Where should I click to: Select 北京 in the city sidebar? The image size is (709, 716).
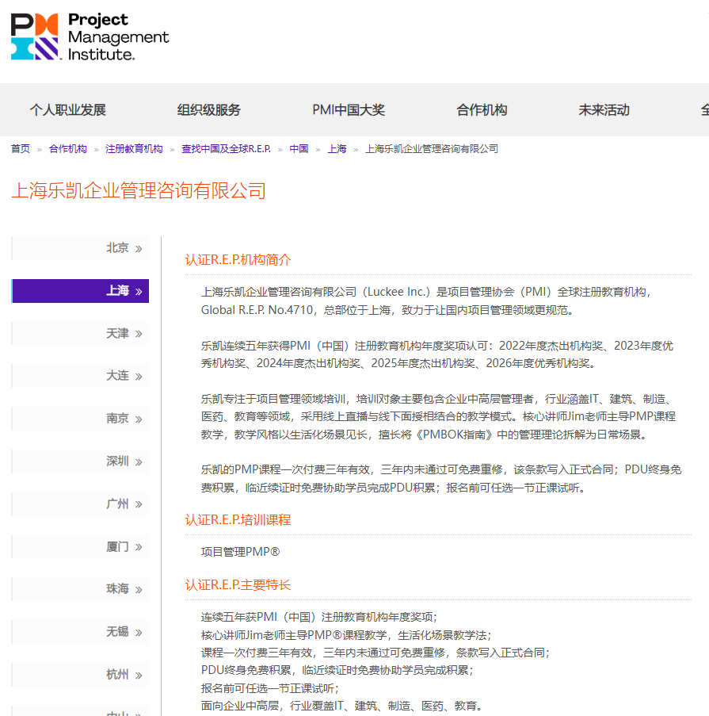80,248
